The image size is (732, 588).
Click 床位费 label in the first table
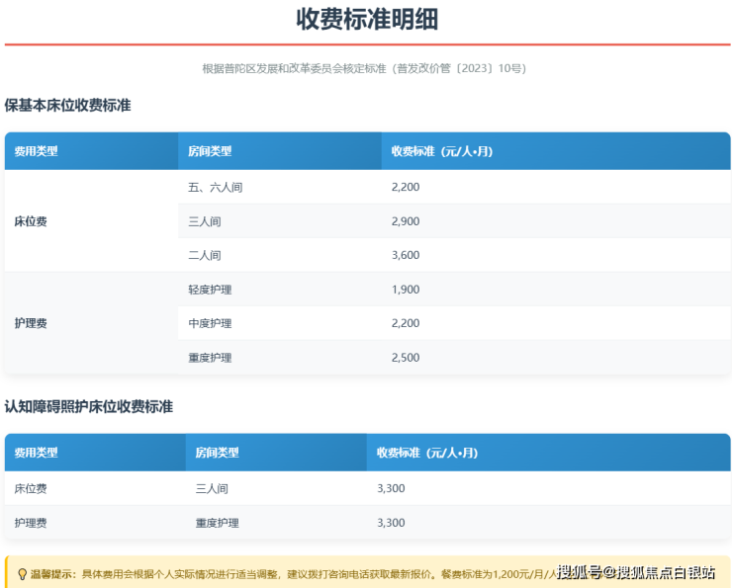point(31,221)
